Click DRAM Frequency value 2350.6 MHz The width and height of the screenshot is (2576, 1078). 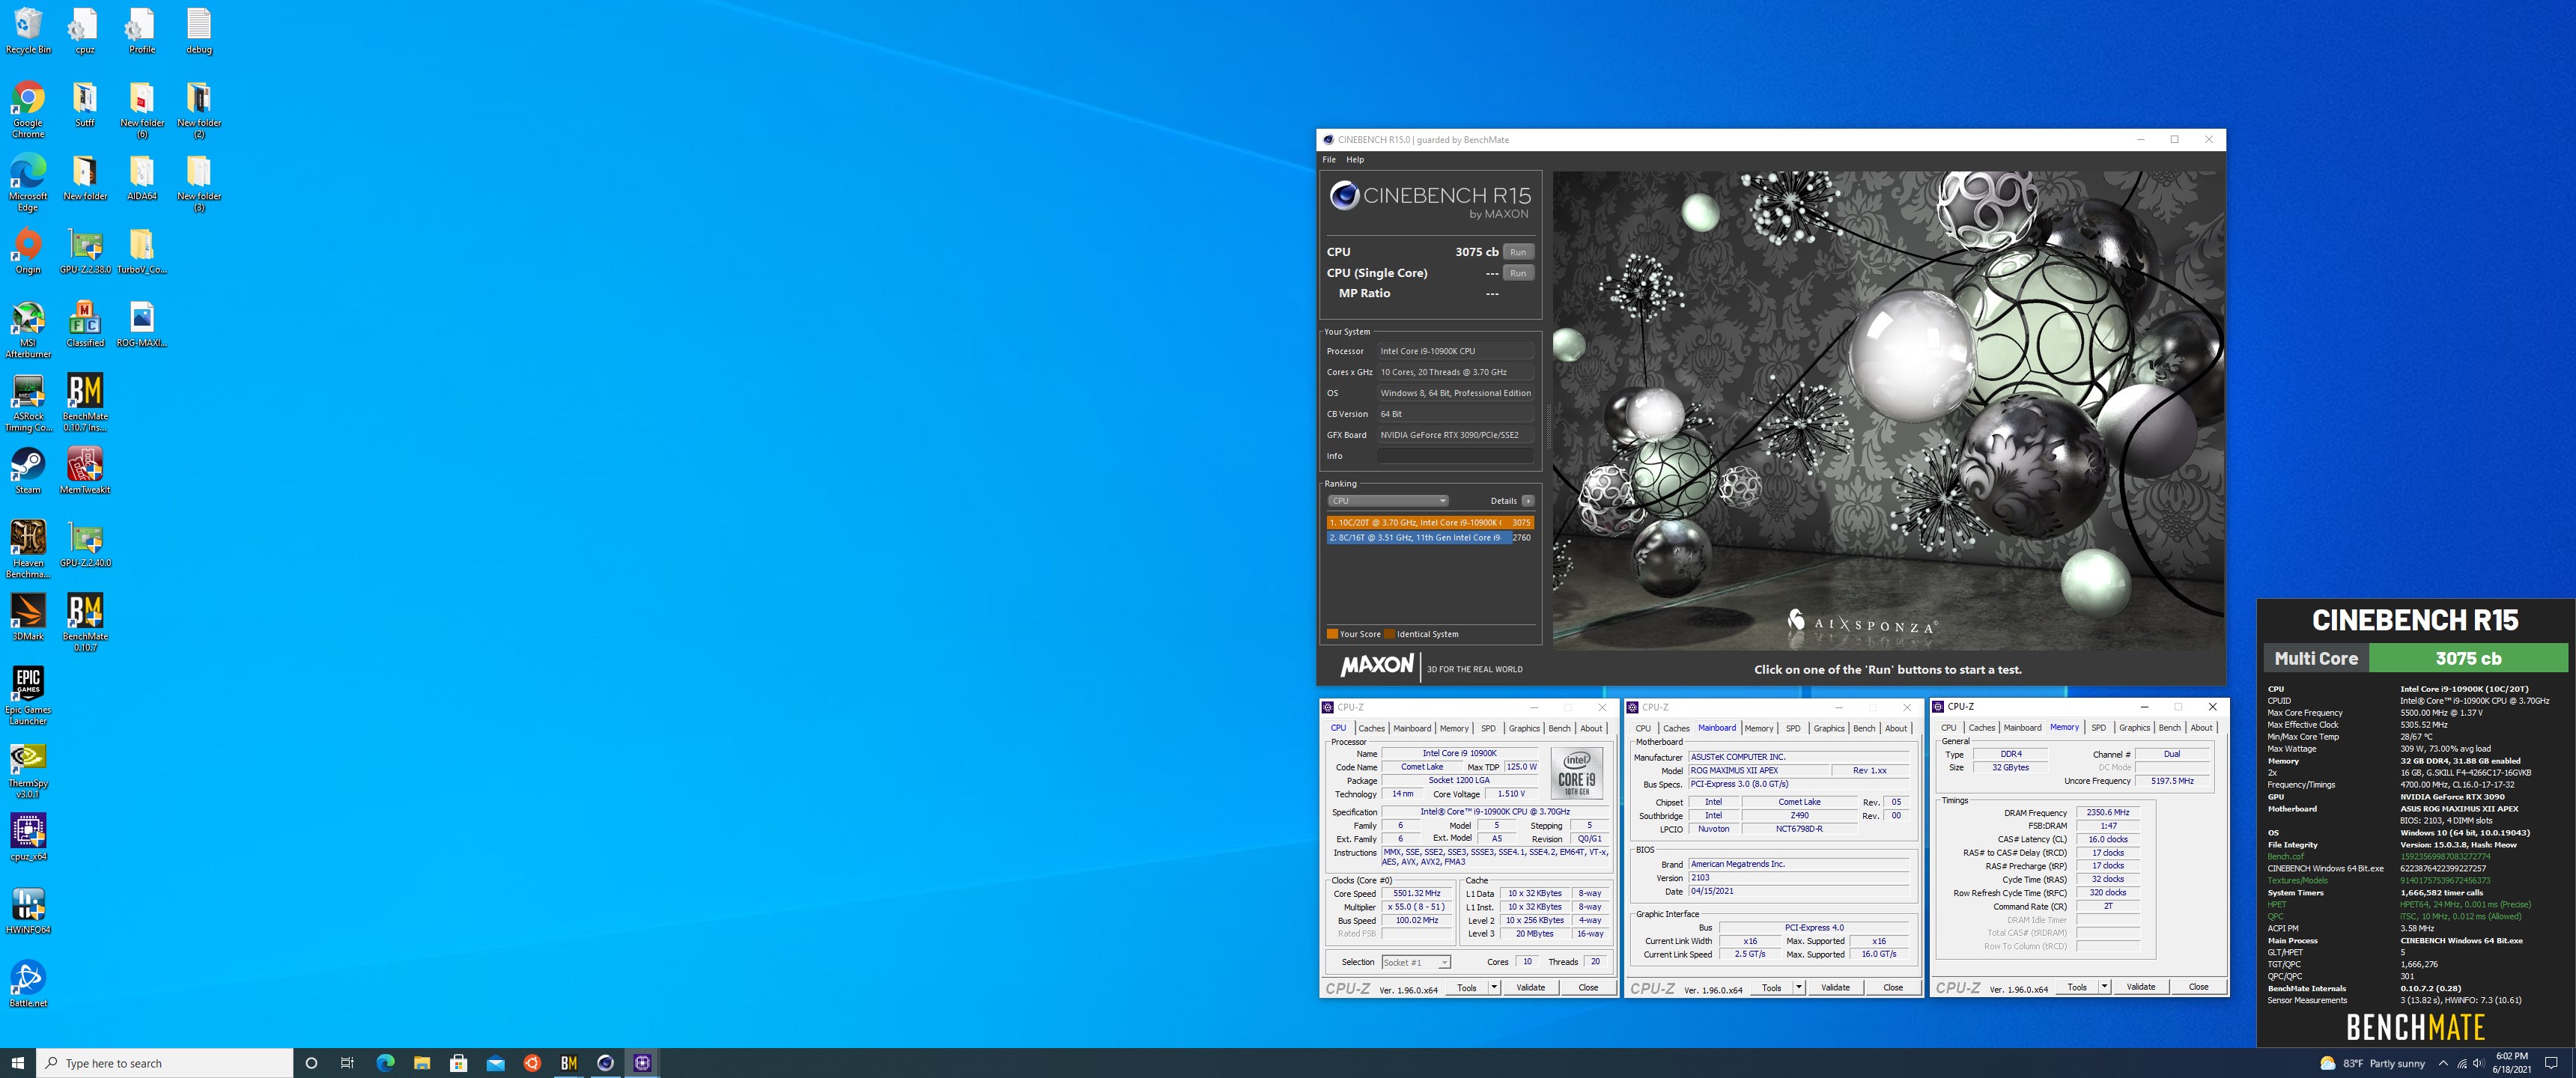(x=2107, y=813)
